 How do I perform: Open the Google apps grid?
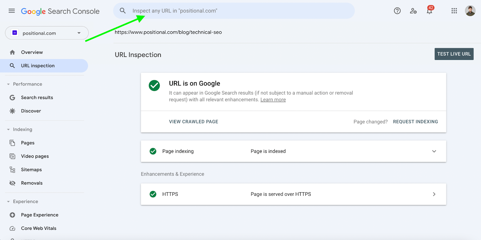pyautogui.click(x=454, y=11)
